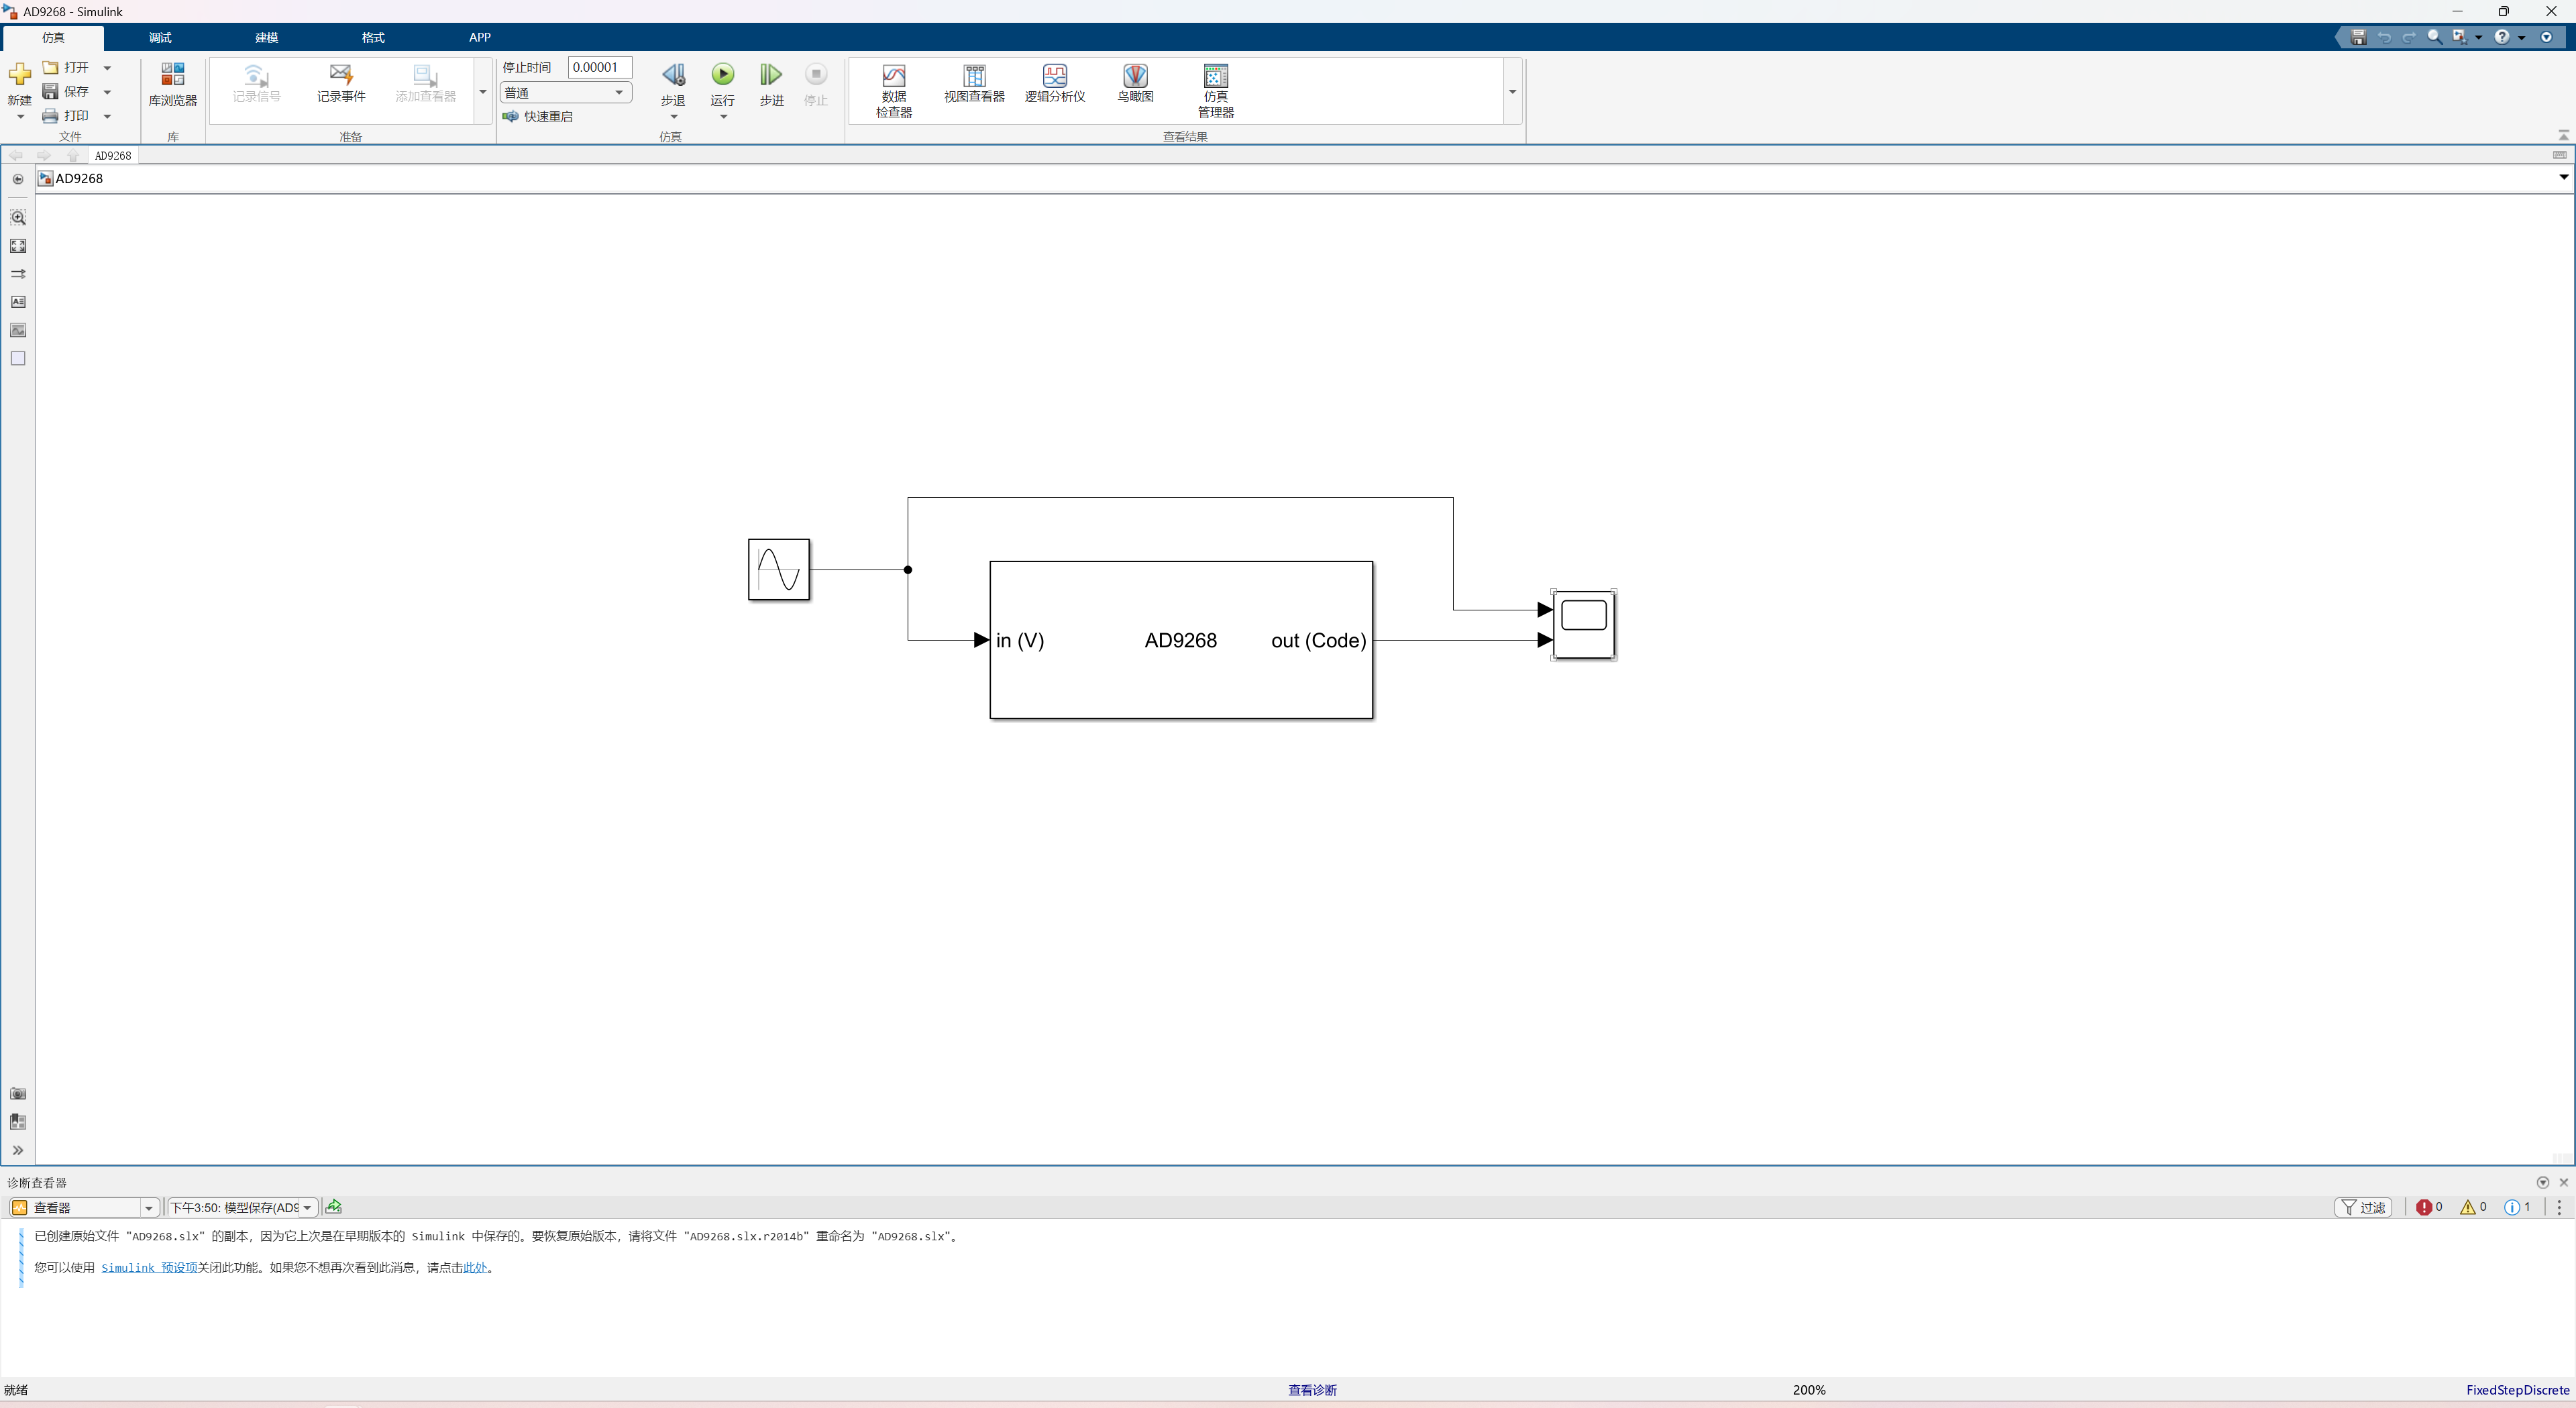Click the 此处 link in message
The image size is (2576, 1408).
tap(475, 1268)
